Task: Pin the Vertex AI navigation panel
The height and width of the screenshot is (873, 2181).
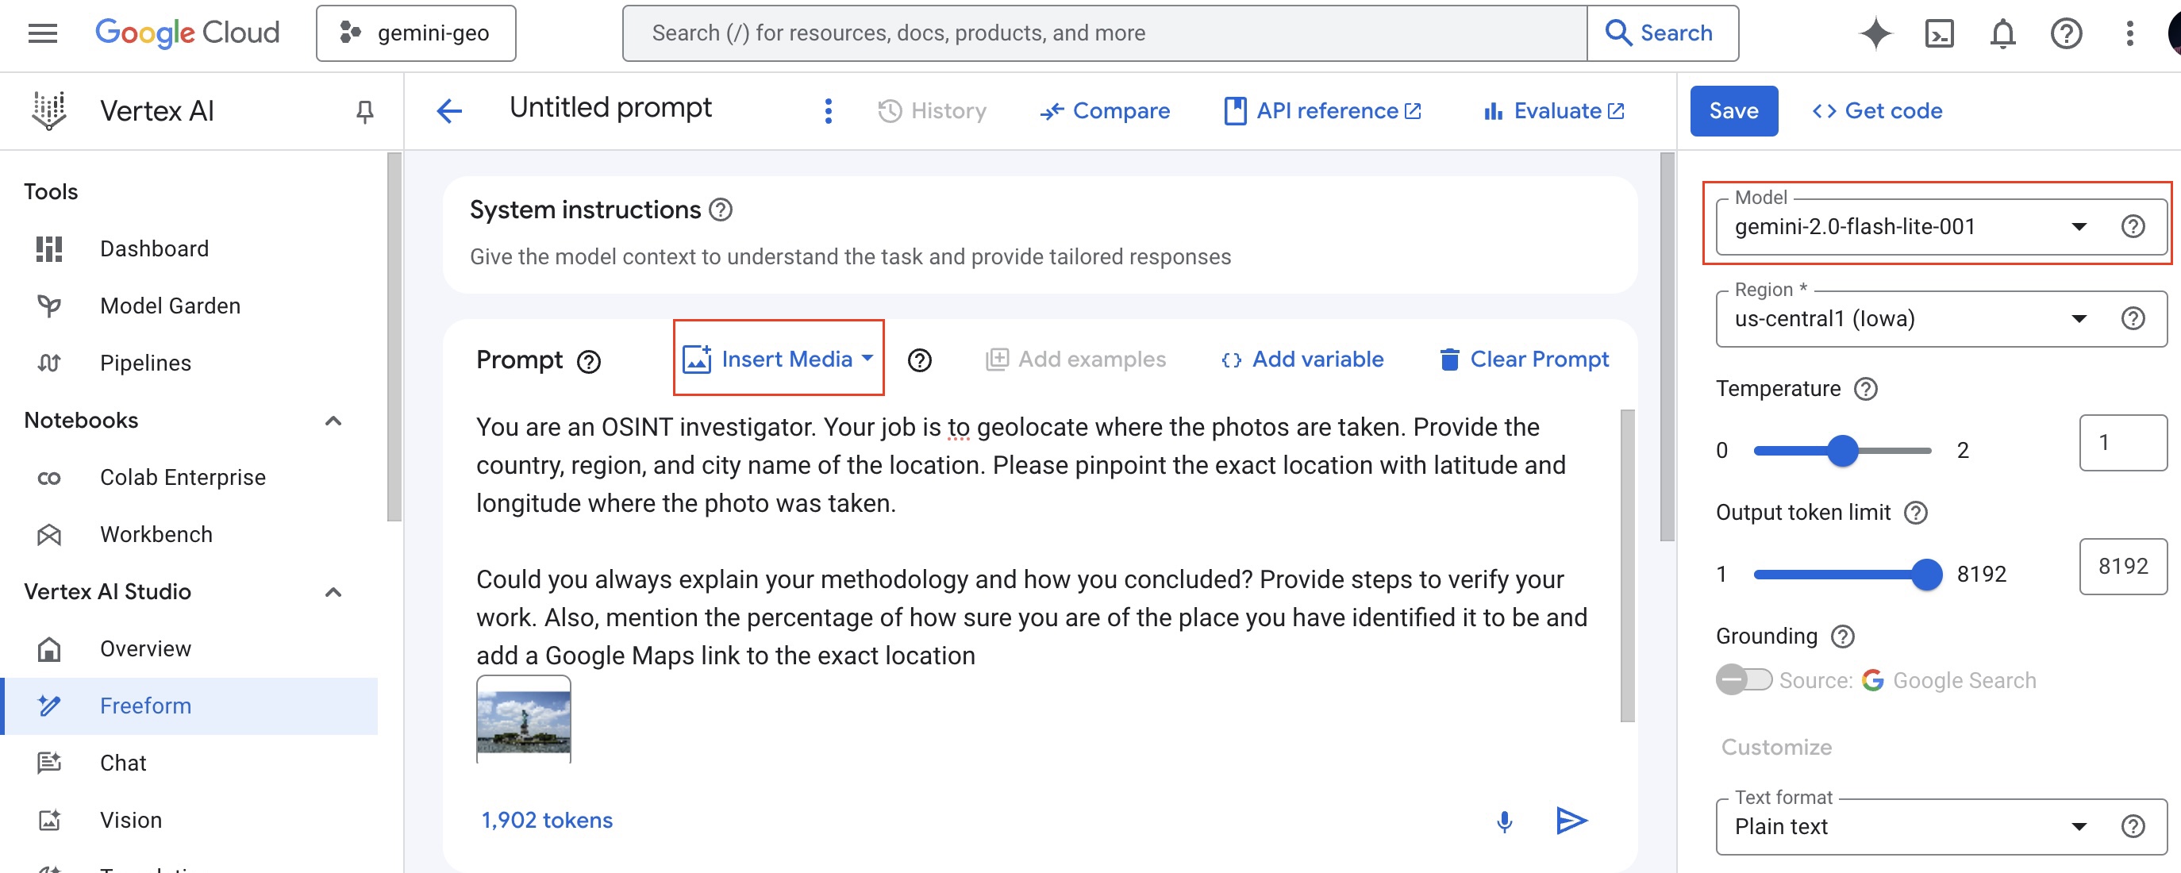Action: point(363,111)
